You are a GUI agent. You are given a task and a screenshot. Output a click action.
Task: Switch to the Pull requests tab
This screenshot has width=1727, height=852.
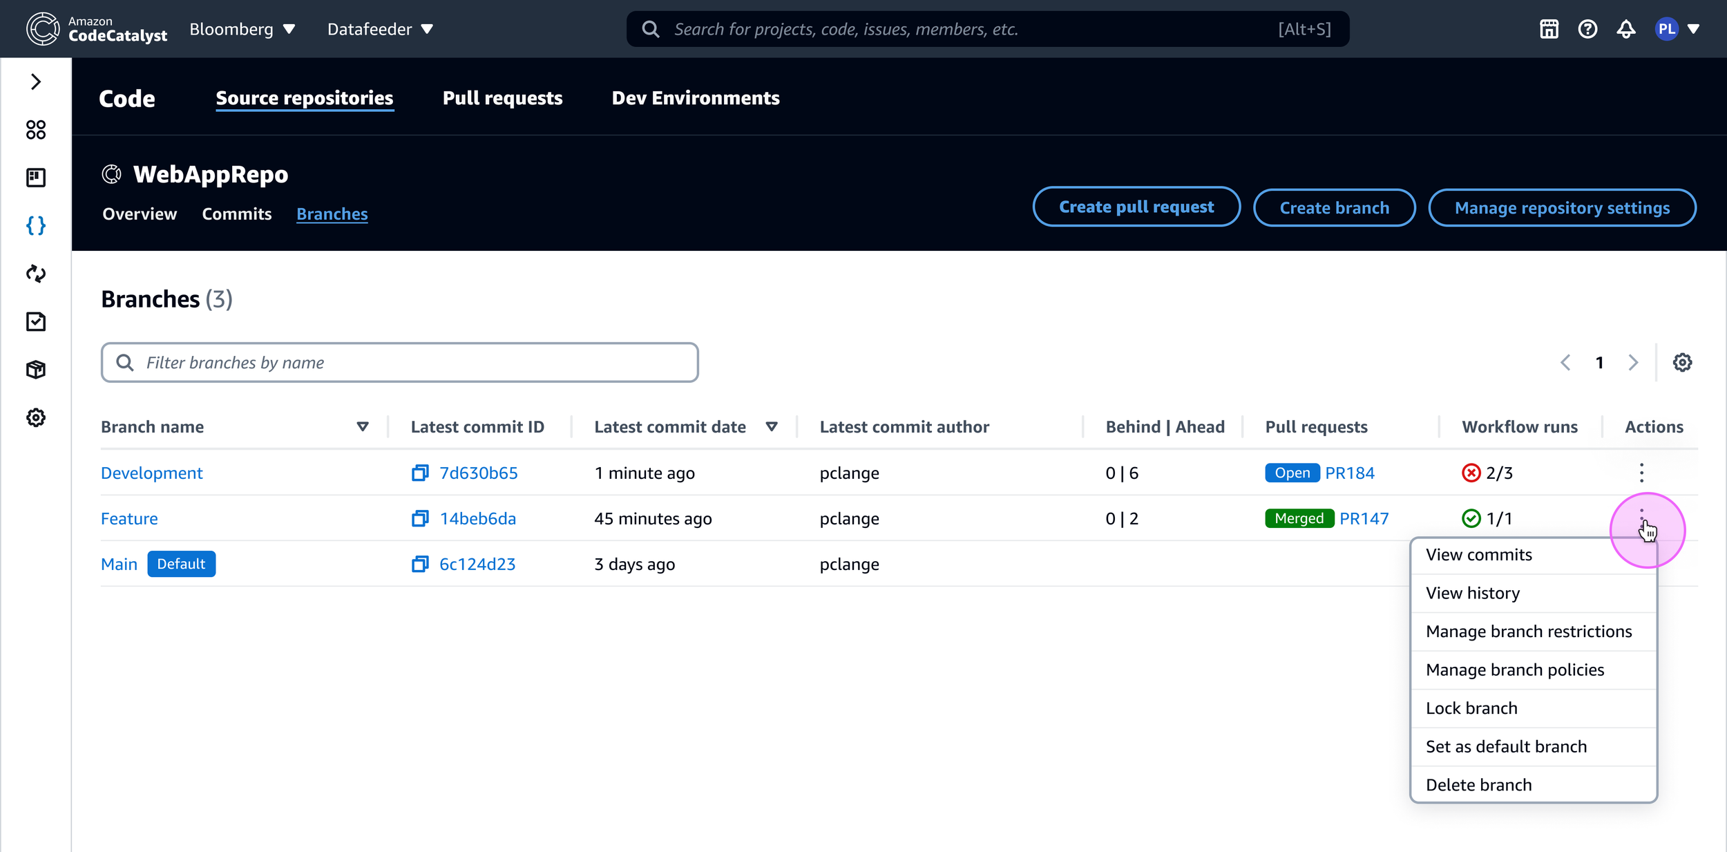click(x=502, y=98)
